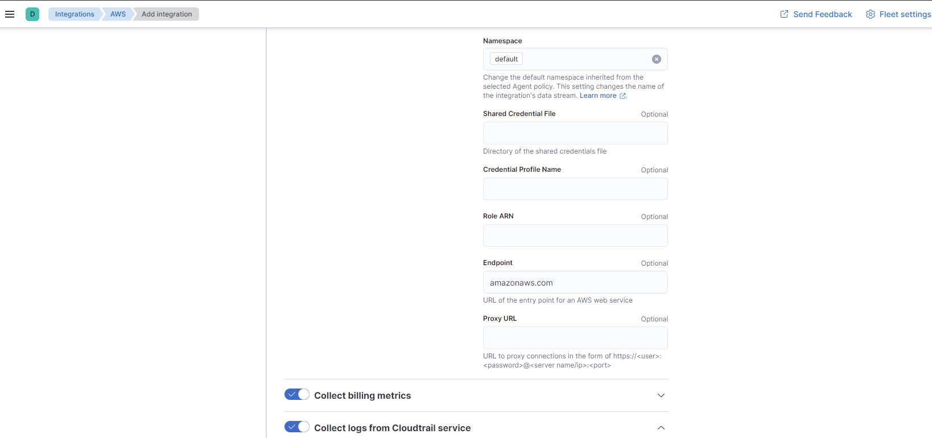Click external link icon next to Learn more
Image resolution: width=932 pixels, height=438 pixels.
(622, 96)
